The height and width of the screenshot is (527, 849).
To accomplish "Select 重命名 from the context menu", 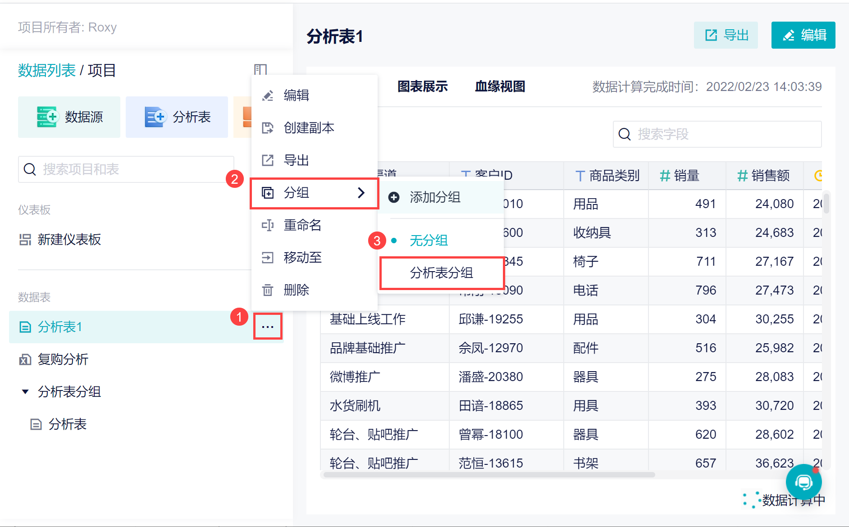I will tap(302, 225).
